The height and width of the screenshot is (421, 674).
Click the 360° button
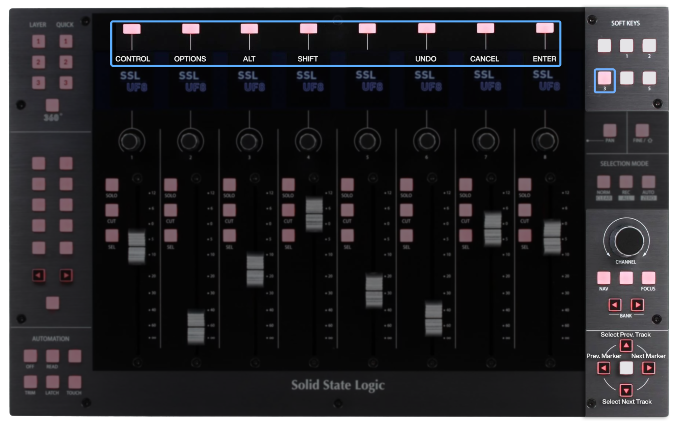[x=52, y=105]
